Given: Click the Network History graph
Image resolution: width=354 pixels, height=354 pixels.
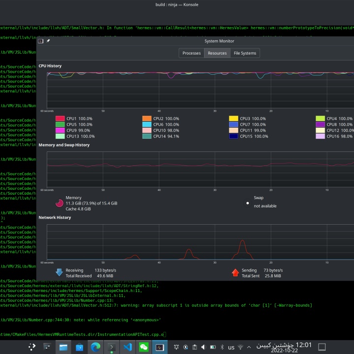Looking at the screenshot, I should tap(200, 242).
